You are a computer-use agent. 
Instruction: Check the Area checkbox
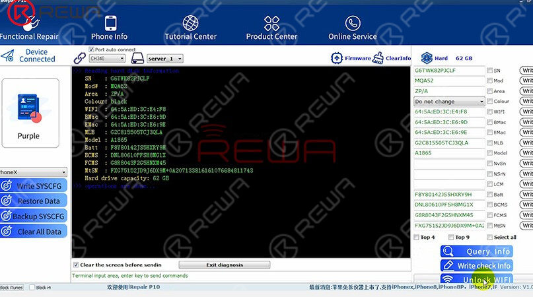point(490,91)
